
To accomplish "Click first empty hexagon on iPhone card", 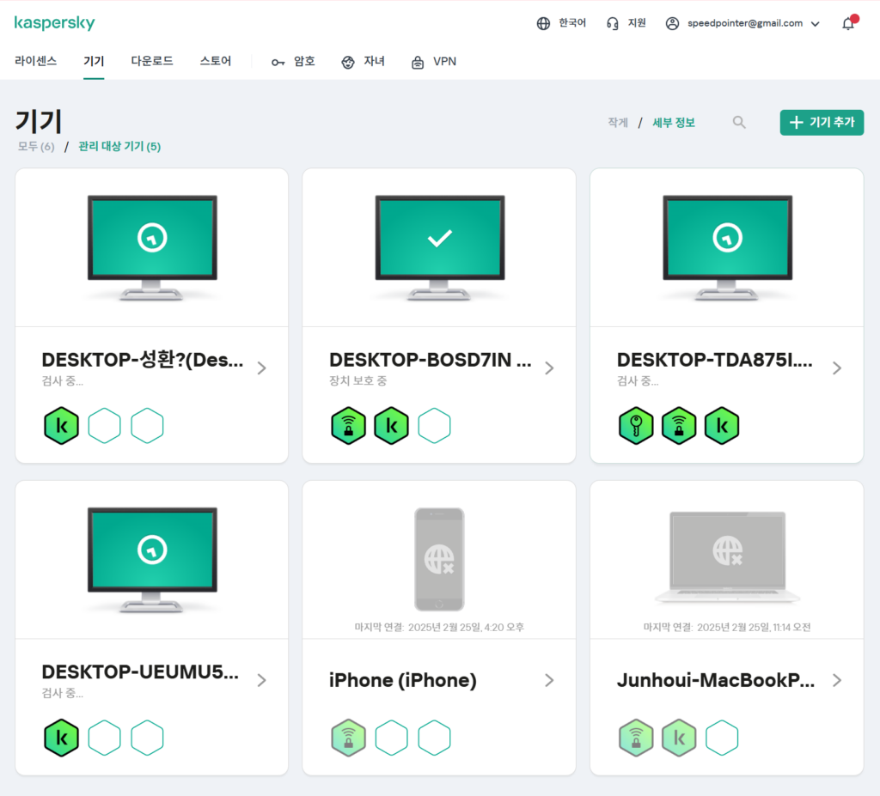I will pyautogui.click(x=392, y=738).
